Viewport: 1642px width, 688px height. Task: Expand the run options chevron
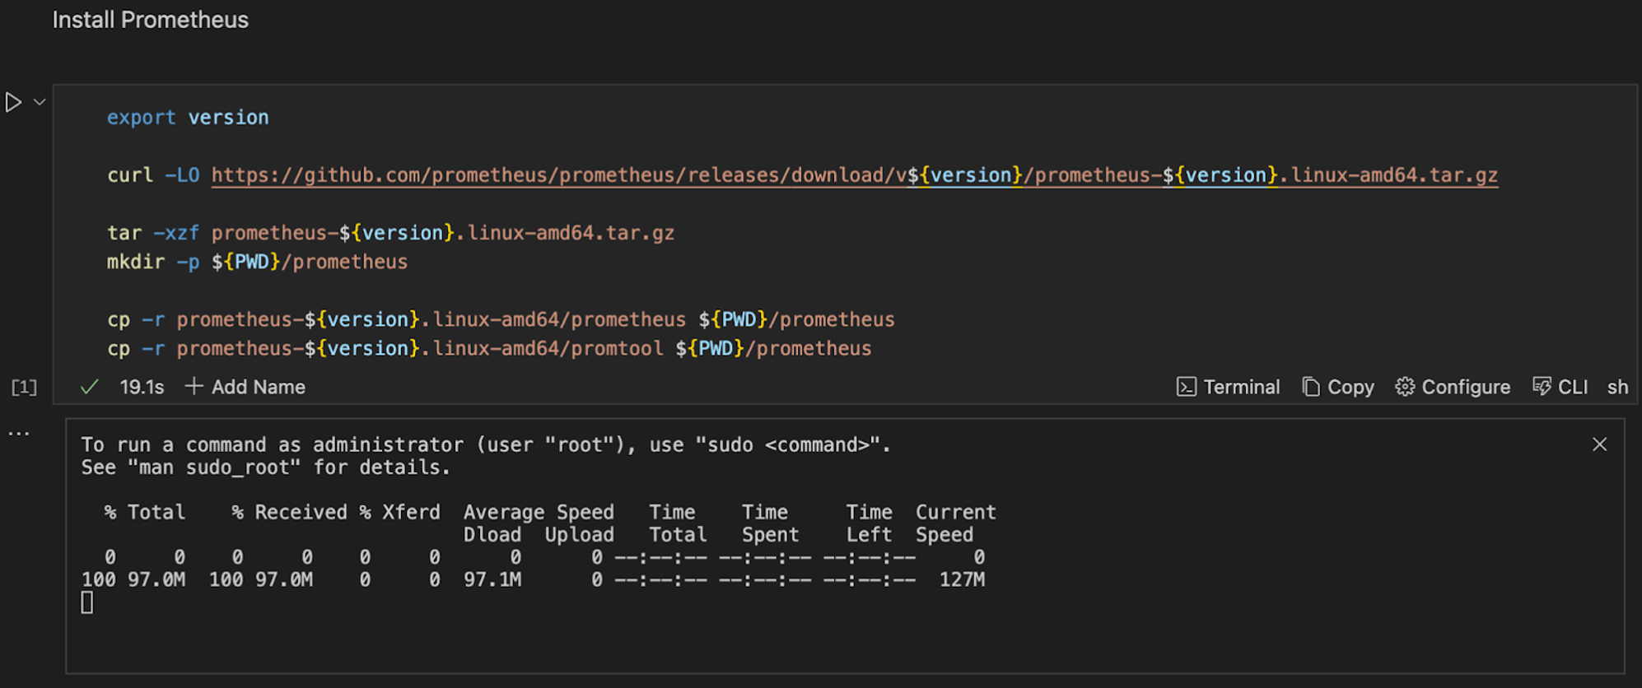[x=39, y=102]
